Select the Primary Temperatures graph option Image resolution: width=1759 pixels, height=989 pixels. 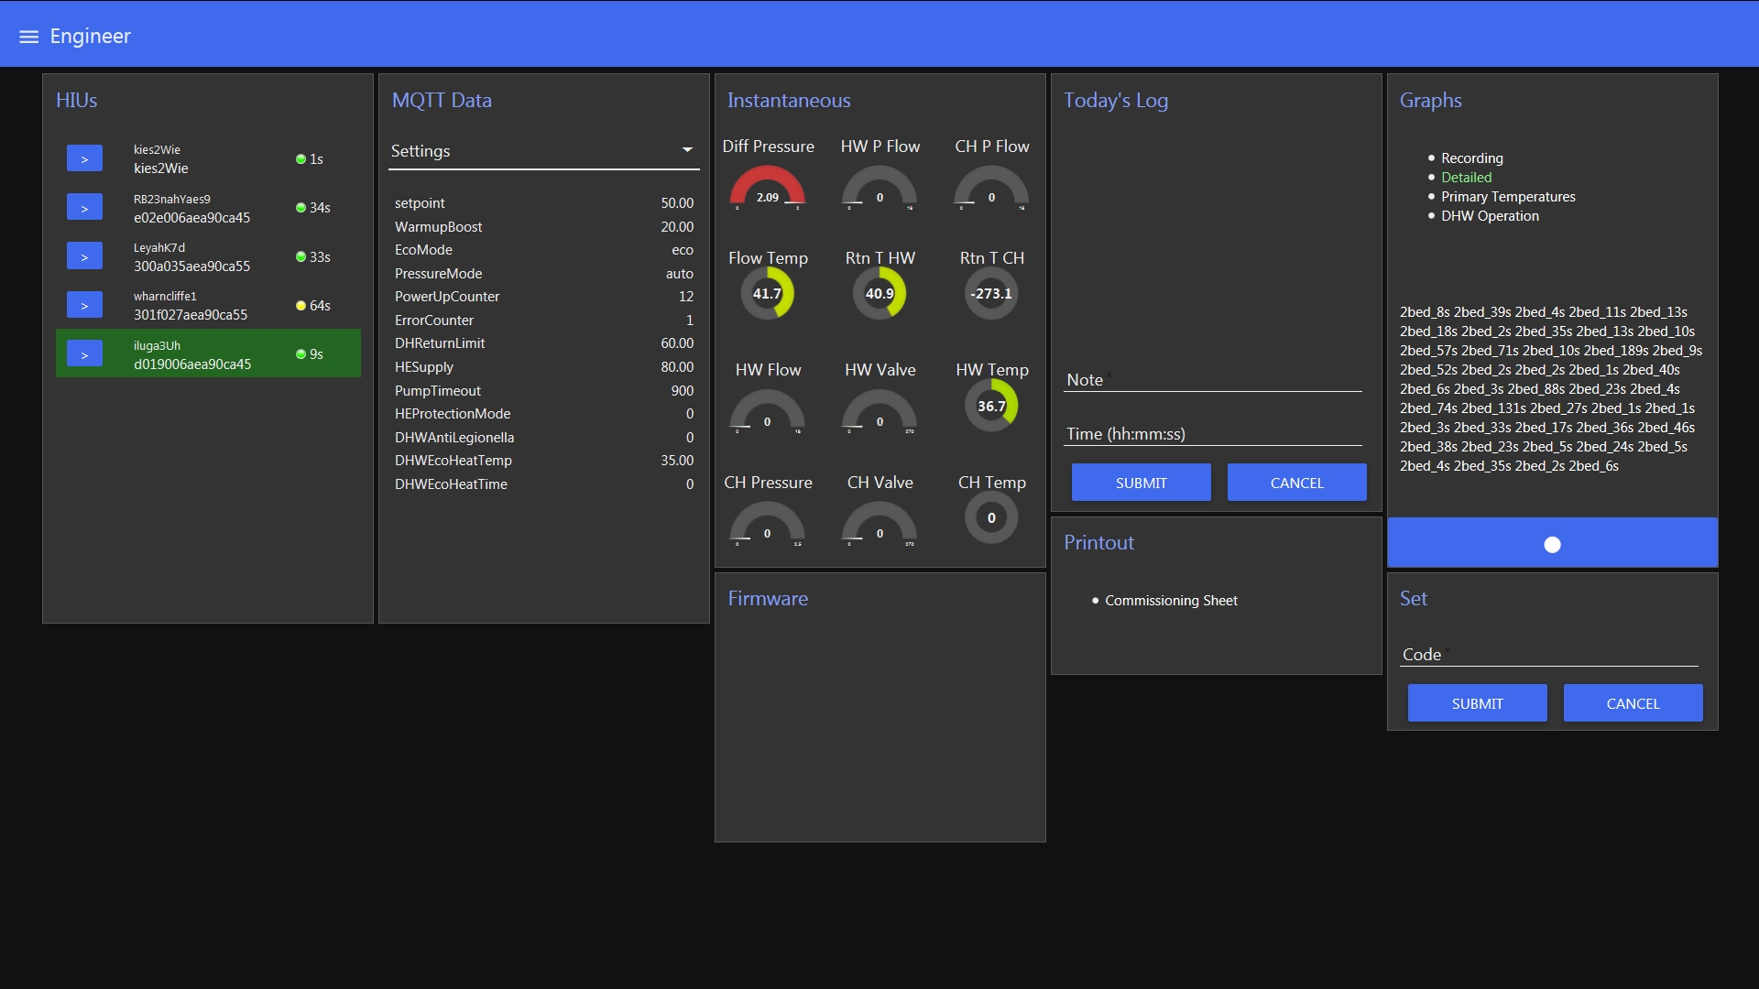[x=1508, y=196]
